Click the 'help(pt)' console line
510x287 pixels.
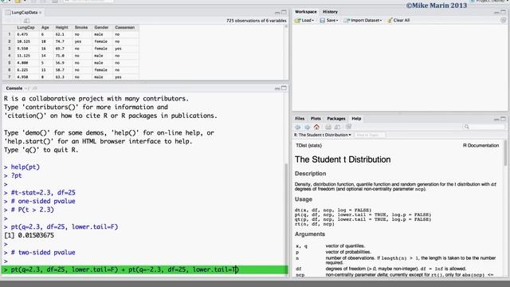point(25,167)
